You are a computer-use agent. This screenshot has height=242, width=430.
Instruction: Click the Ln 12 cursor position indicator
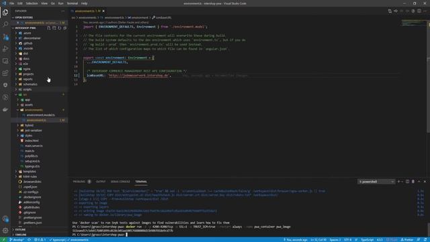[x=318, y=240]
